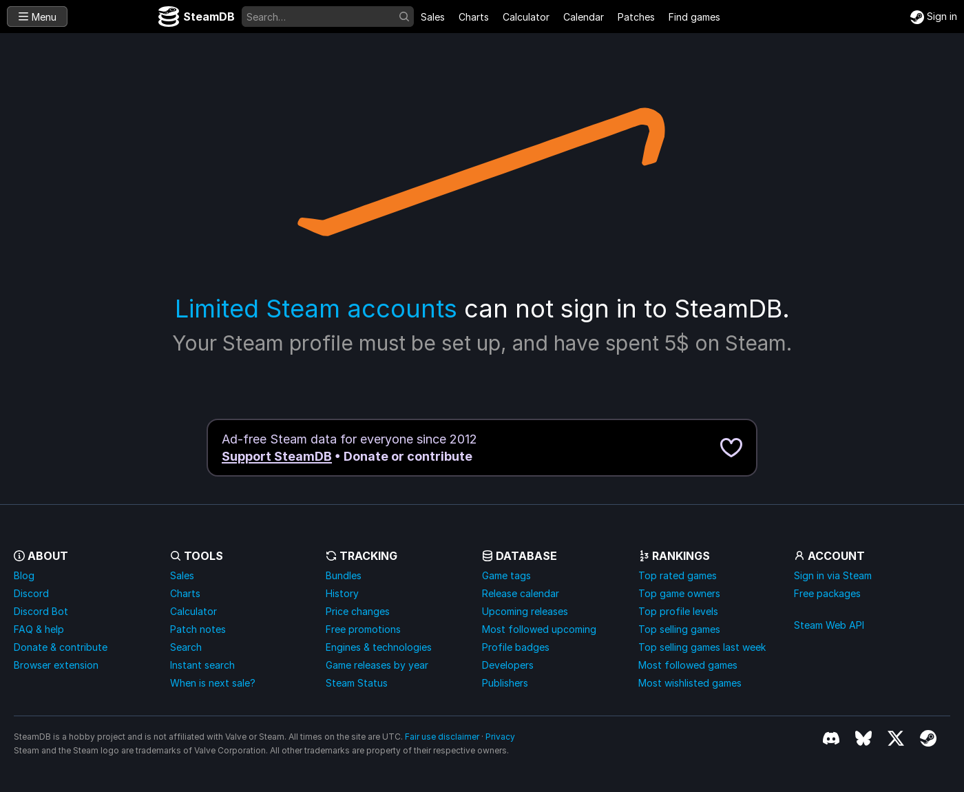Screen dimensions: 964x792
Task: Open the Blog footer link
Action: (x=24, y=576)
